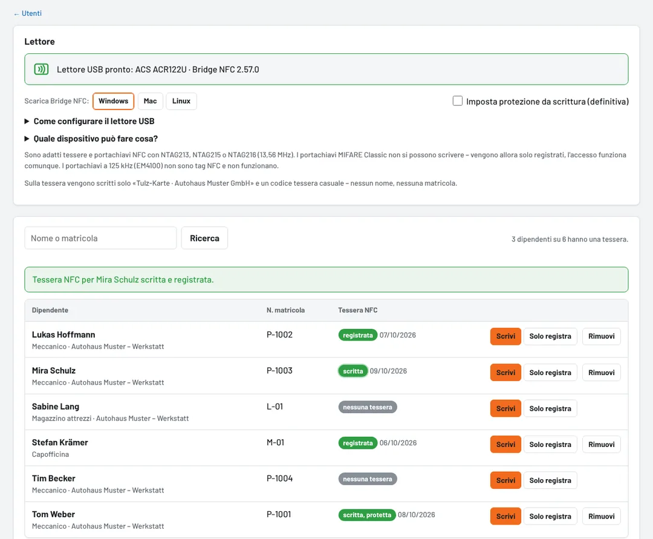Go back via the Utenti link
This screenshot has width=653, height=539.
[x=27, y=13]
